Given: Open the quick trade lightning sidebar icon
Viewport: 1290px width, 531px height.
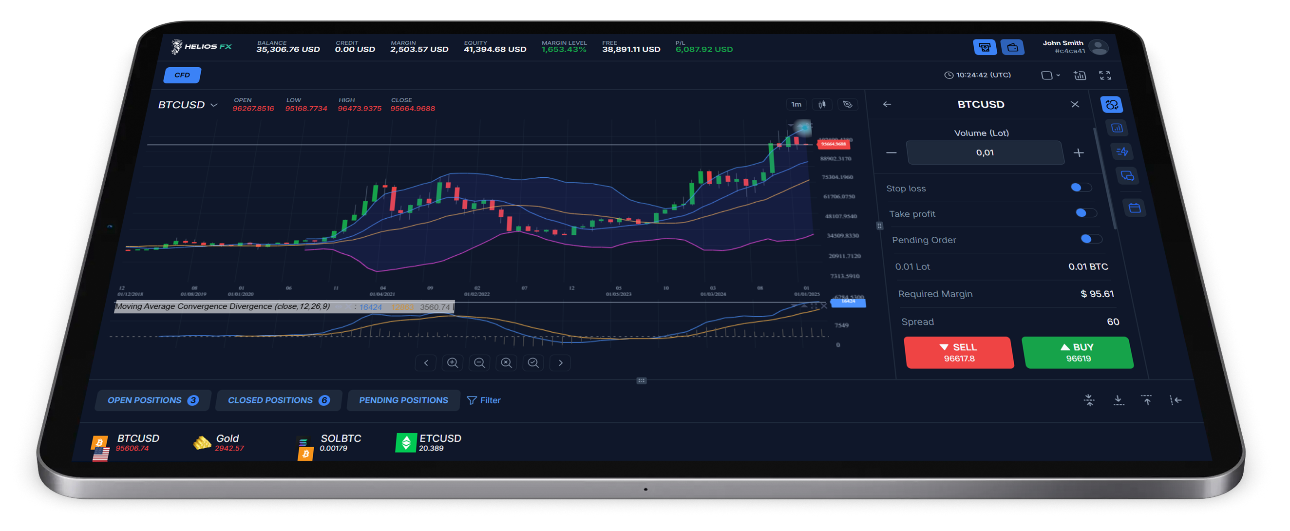Looking at the screenshot, I should 1121,152.
